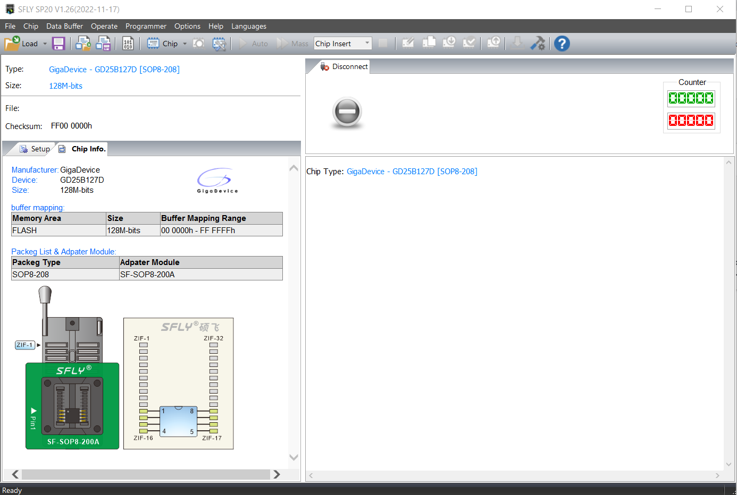Screen dimensions: 737x495
Task: Click the Buffer Mapping Range column header
Action: (221, 218)
